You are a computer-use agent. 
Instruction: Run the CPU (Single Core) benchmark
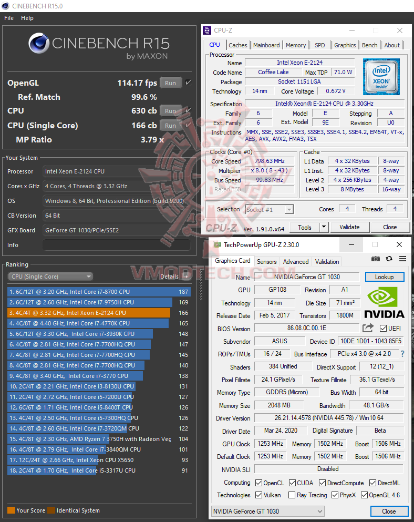tap(170, 126)
